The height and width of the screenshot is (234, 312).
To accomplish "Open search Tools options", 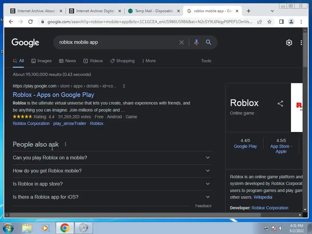I will [206, 61].
